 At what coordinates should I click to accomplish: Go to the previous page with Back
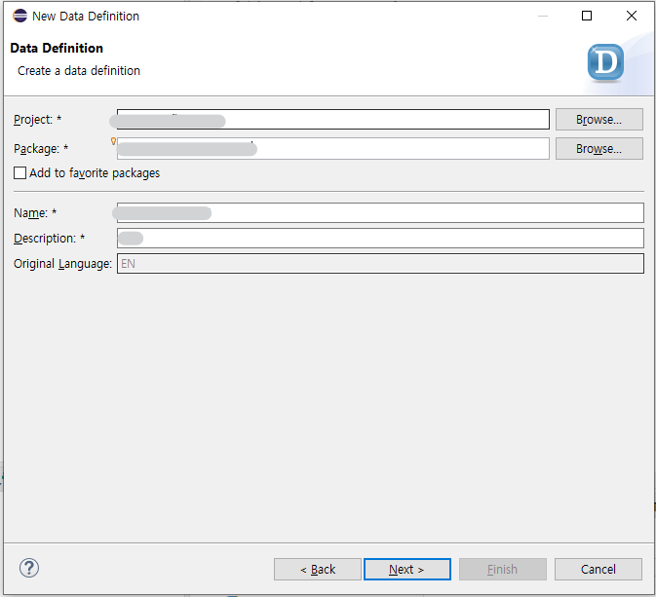(x=318, y=570)
